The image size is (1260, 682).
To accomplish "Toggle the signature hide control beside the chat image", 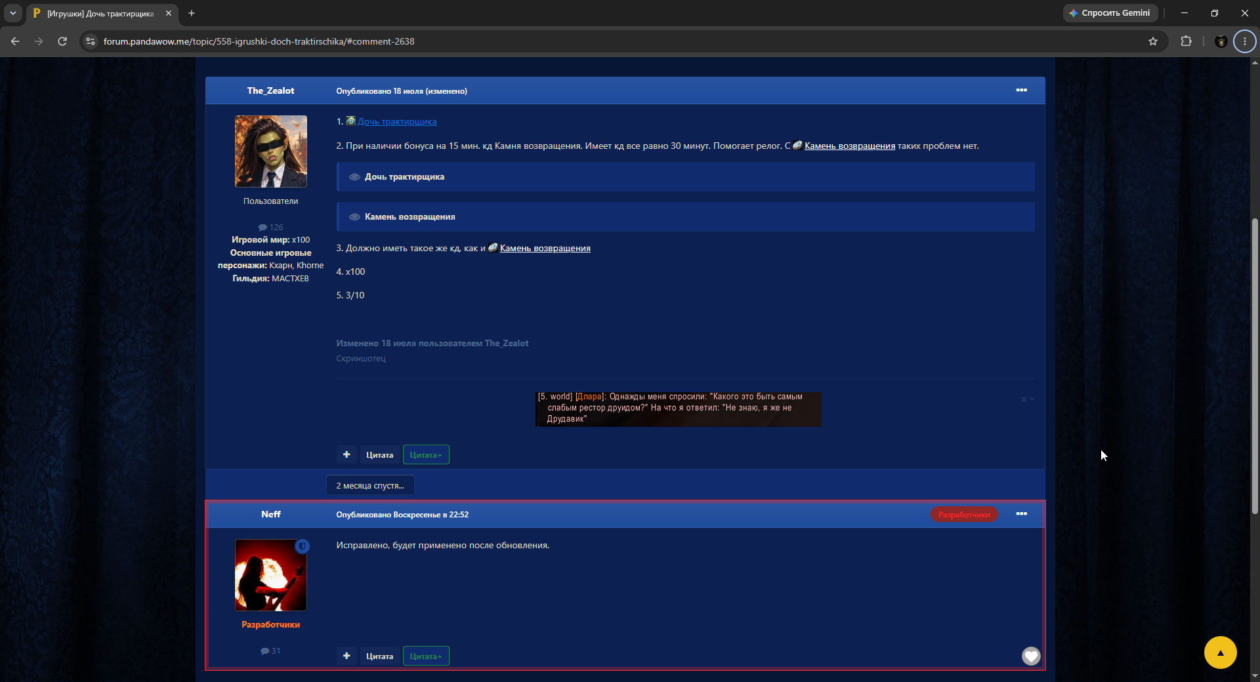I will point(1027,399).
